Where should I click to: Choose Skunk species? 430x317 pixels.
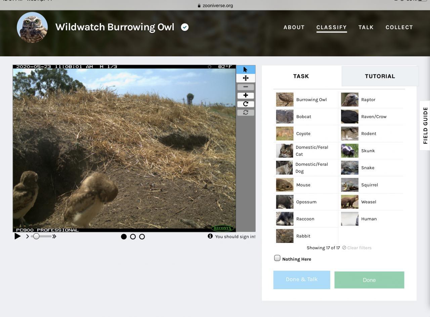point(371,151)
